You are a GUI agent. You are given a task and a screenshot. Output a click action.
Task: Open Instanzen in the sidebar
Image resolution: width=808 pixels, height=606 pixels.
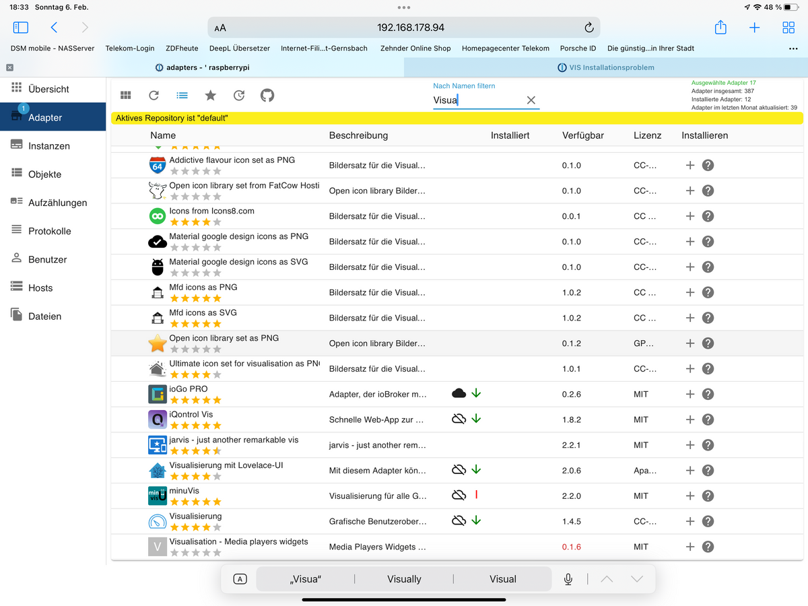48,146
